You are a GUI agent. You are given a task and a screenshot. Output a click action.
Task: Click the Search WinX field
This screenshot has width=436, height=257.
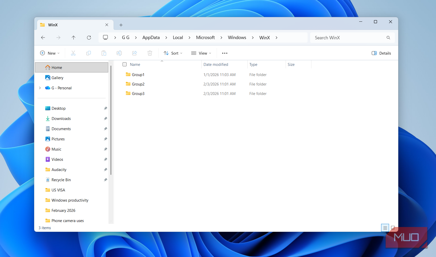[353, 38]
